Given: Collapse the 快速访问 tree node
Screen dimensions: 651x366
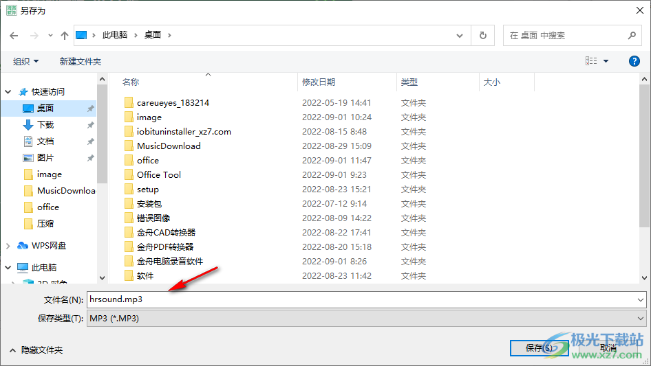Looking at the screenshot, I should 8,91.
